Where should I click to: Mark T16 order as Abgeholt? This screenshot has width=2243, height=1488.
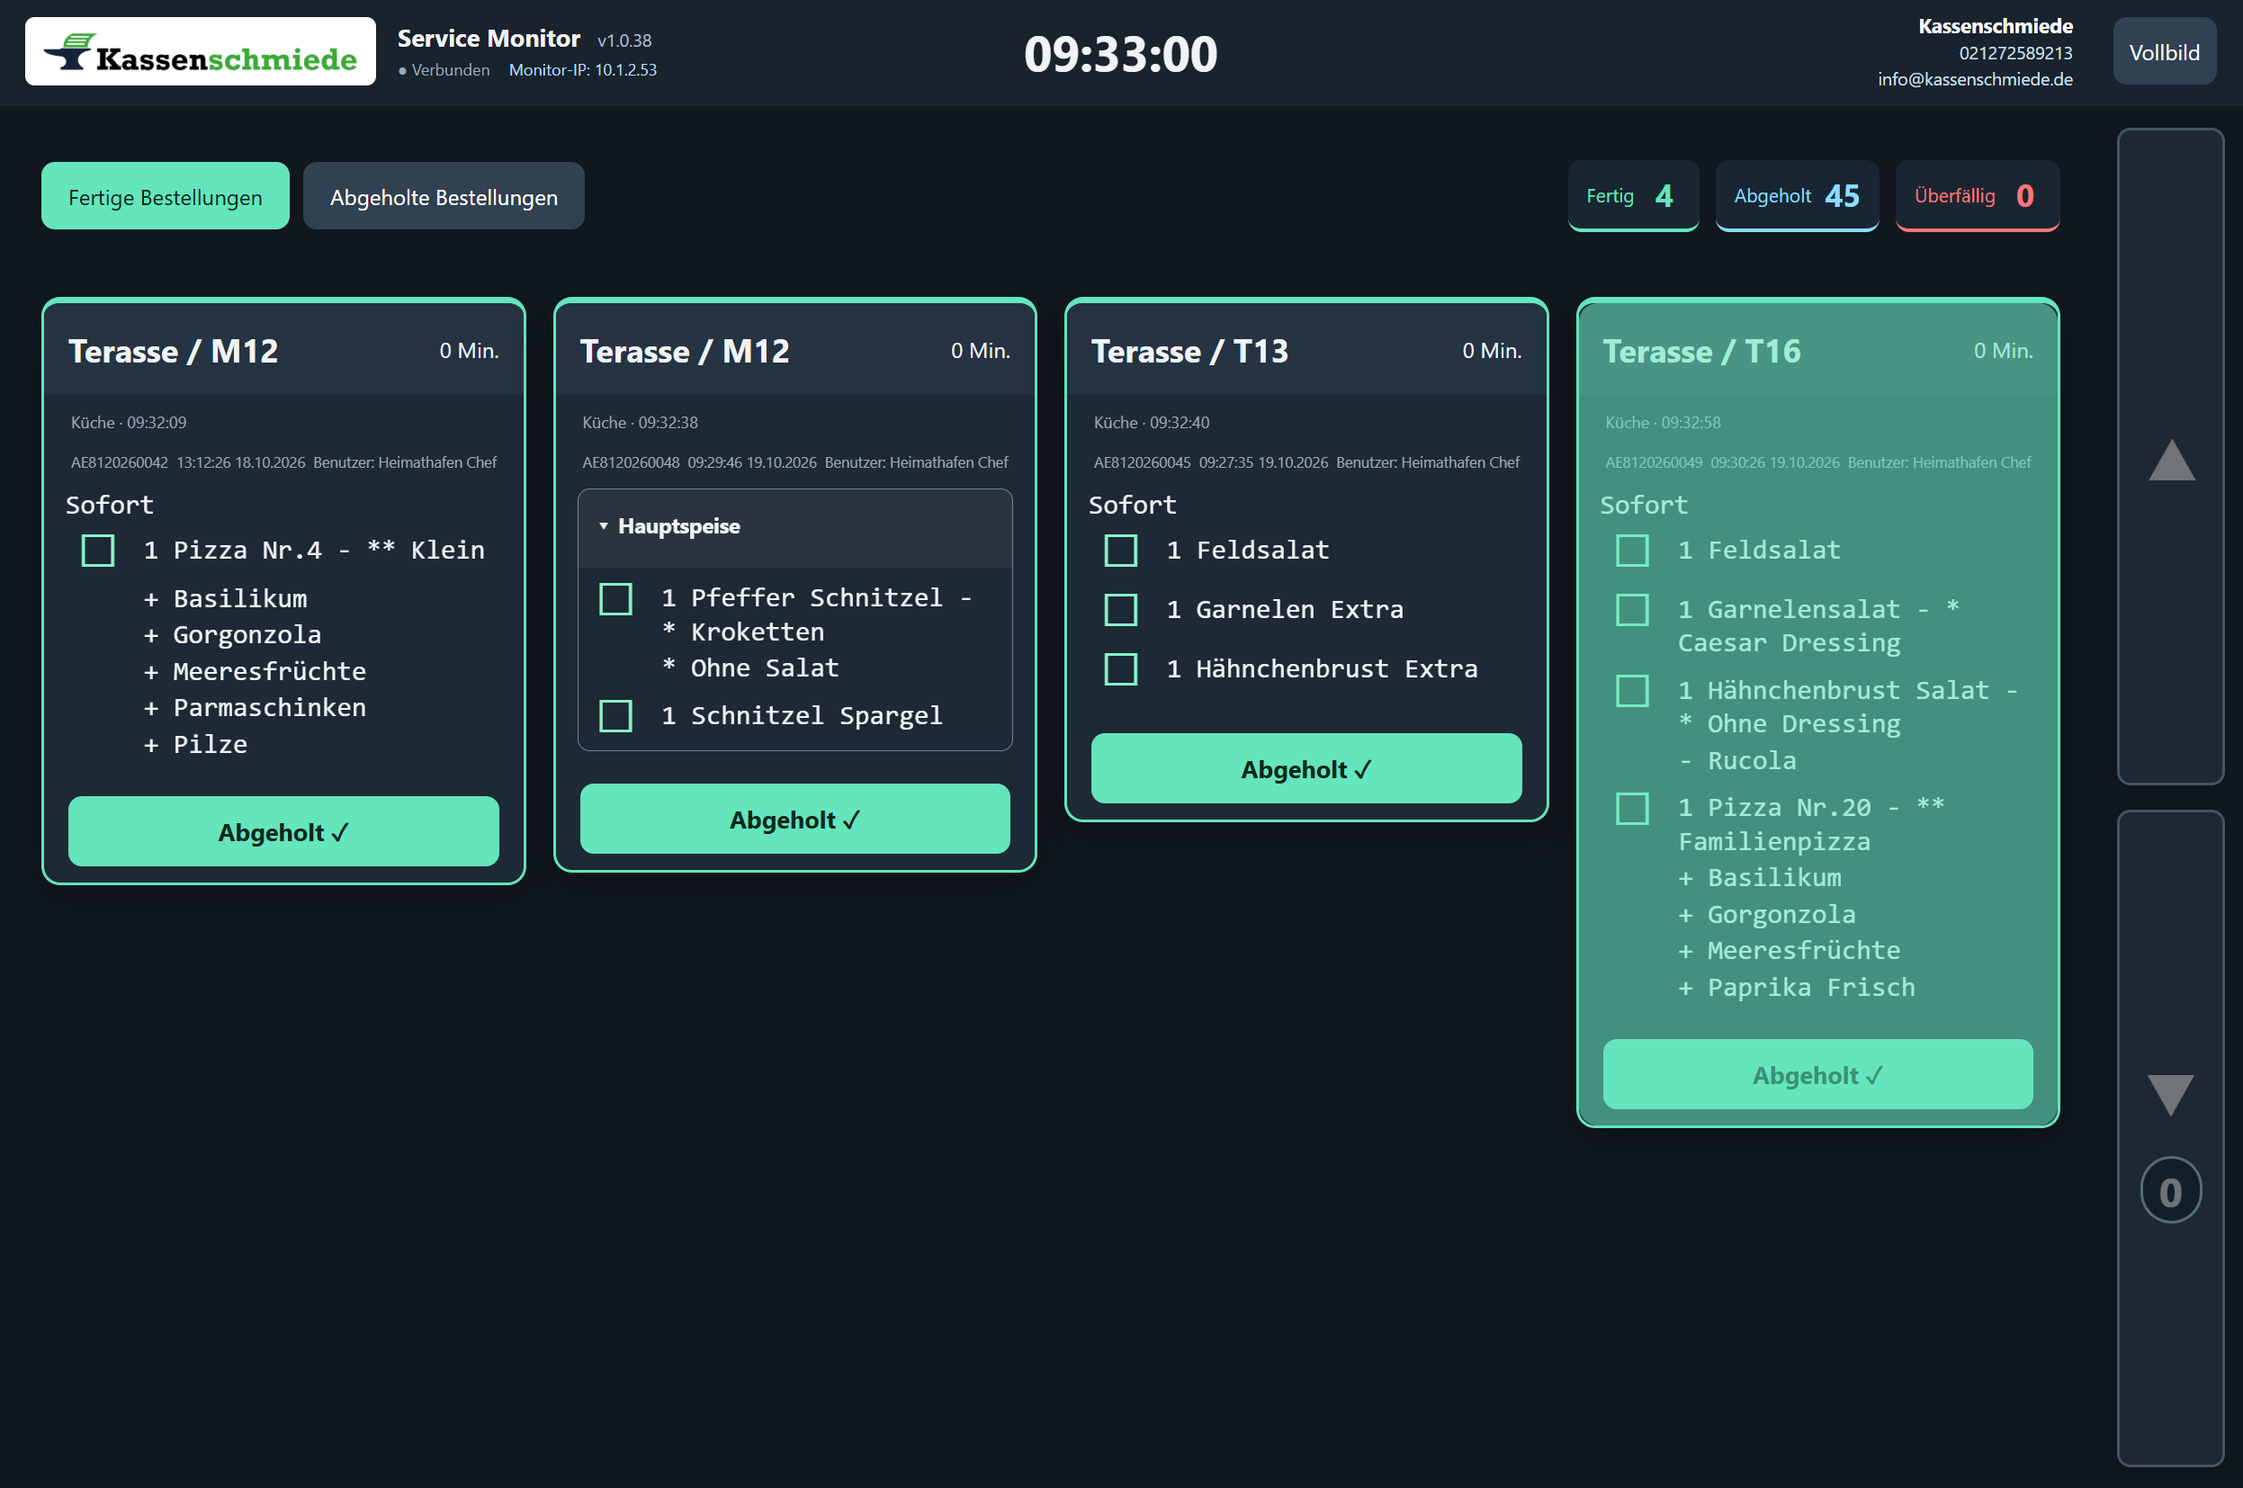(1817, 1074)
